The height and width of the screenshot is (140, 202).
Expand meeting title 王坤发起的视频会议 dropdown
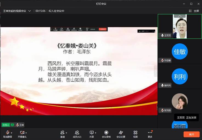point(30,11)
